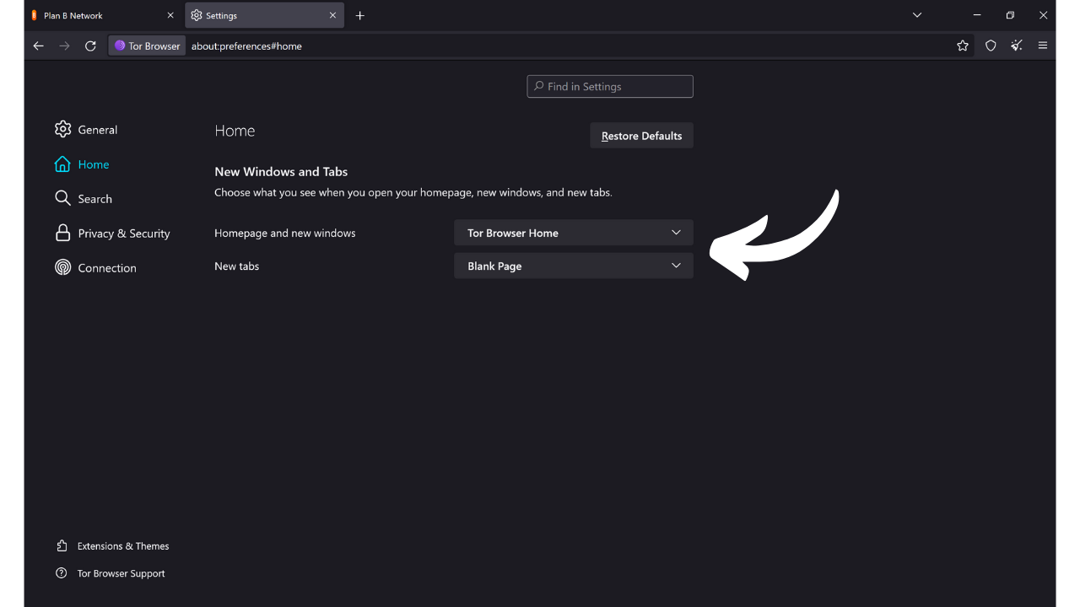
Task: Open the Connection settings section
Action: (106, 267)
